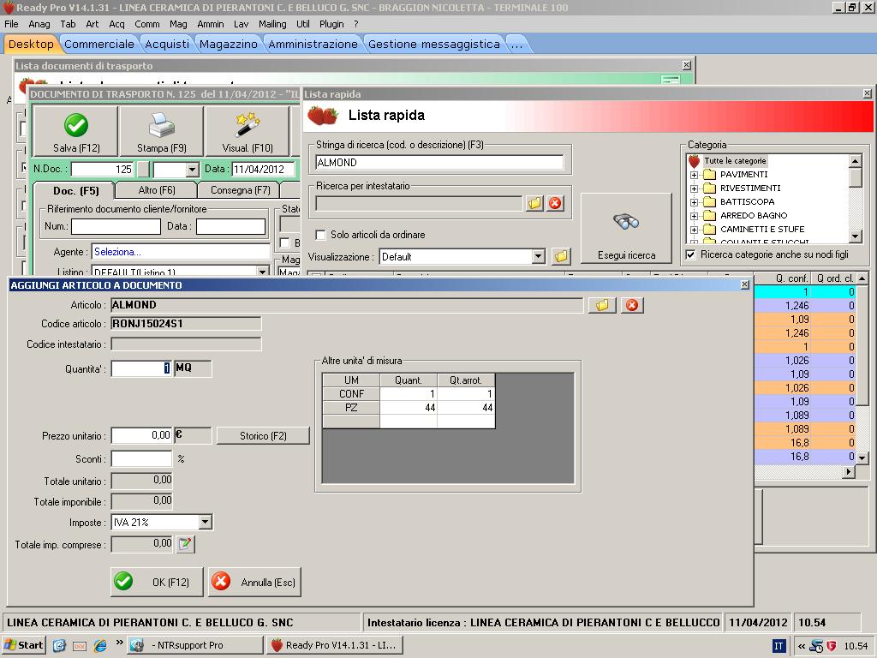Screen dimensions: 877x658
Task: Click Quantita' input field
Action: point(141,368)
